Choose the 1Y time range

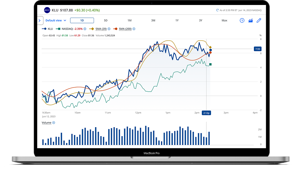(177, 20)
